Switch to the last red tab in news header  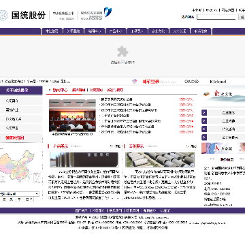click(x=115, y=90)
